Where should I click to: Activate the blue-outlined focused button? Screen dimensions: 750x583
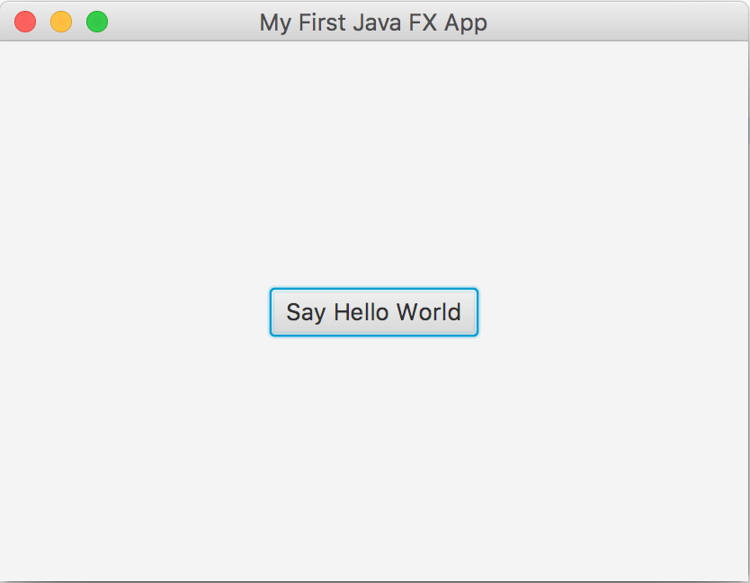[x=373, y=312]
